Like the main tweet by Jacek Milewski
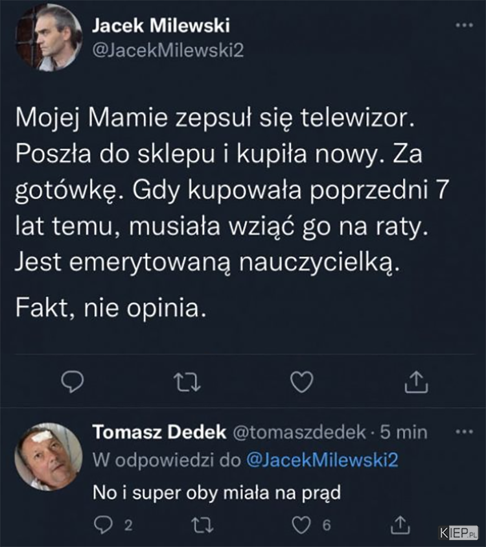 coord(301,384)
